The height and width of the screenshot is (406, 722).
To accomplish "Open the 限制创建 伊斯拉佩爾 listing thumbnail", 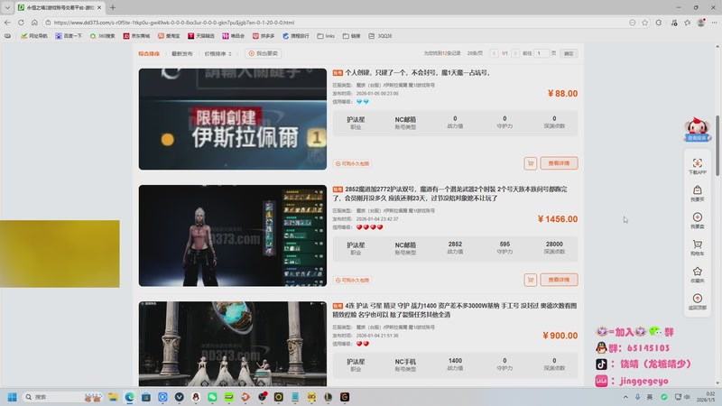I will pos(233,119).
